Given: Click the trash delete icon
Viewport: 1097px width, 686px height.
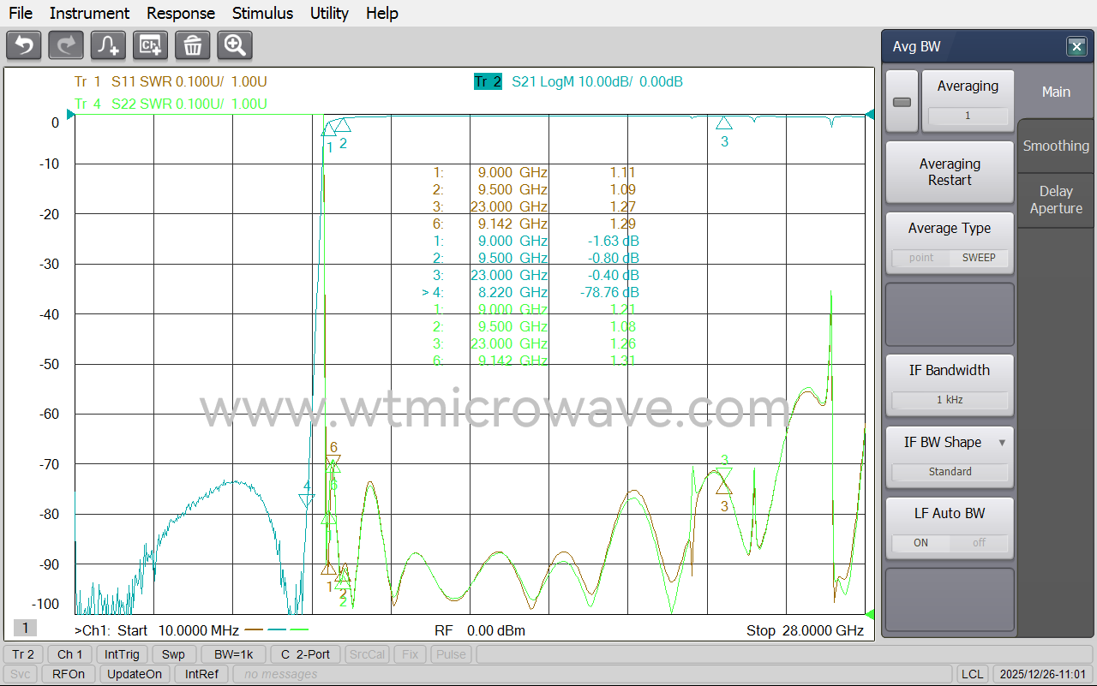Looking at the screenshot, I should point(193,45).
